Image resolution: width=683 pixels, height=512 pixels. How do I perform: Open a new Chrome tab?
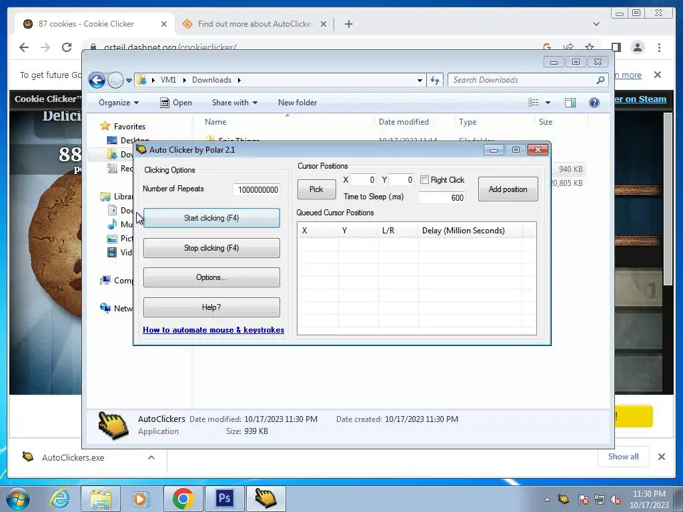tap(348, 24)
